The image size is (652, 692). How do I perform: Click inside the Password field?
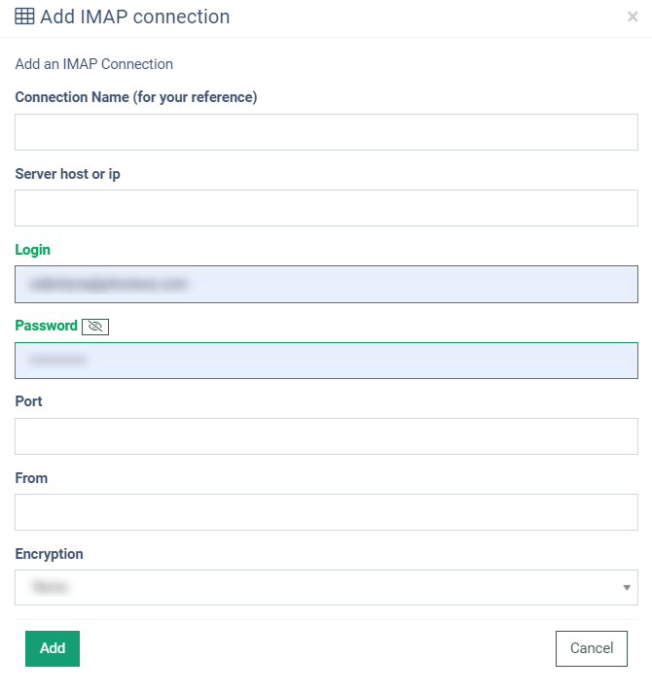tap(326, 361)
